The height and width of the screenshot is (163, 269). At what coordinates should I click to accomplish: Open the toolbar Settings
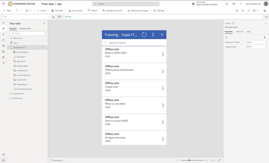coord(159,11)
